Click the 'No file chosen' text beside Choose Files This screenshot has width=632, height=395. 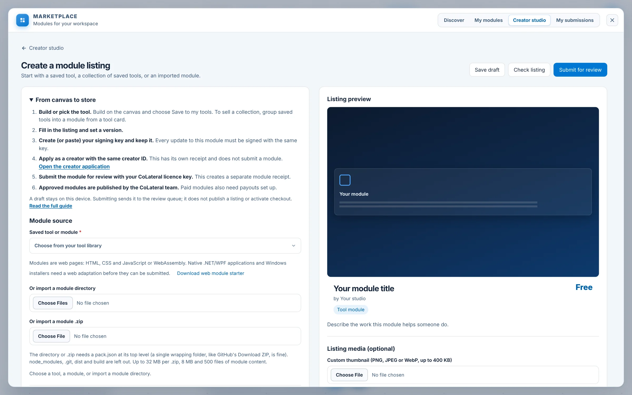[93, 303]
